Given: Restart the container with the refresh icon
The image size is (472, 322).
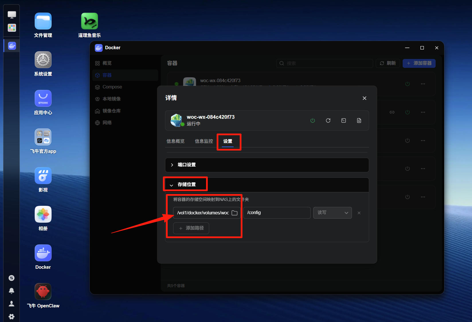Looking at the screenshot, I should point(328,120).
